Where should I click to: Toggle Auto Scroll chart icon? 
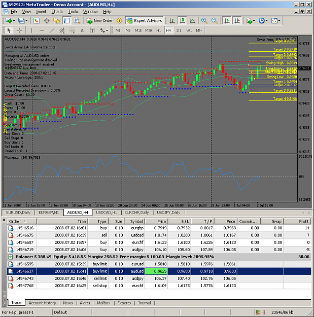pyautogui.click(x=227, y=21)
